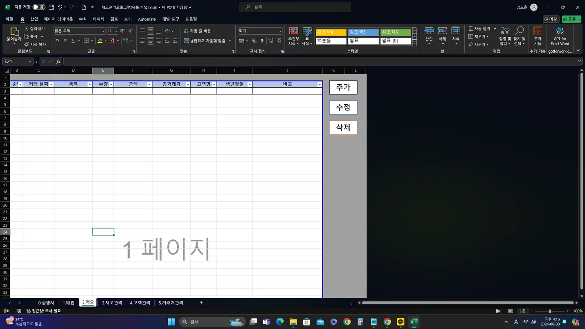This screenshot has height=329, width=585.
Task: Click the comma style icon
Action: coord(262,41)
